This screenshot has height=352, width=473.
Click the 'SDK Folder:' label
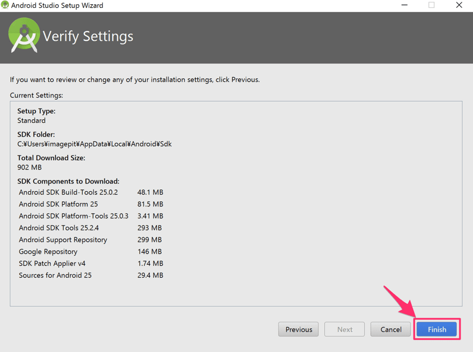pos(36,135)
